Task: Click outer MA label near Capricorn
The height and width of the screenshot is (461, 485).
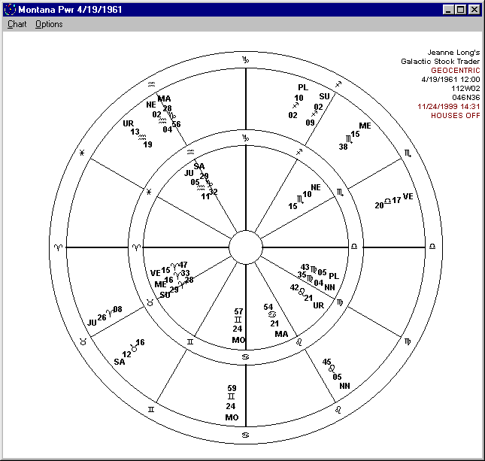Action: [165, 99]
